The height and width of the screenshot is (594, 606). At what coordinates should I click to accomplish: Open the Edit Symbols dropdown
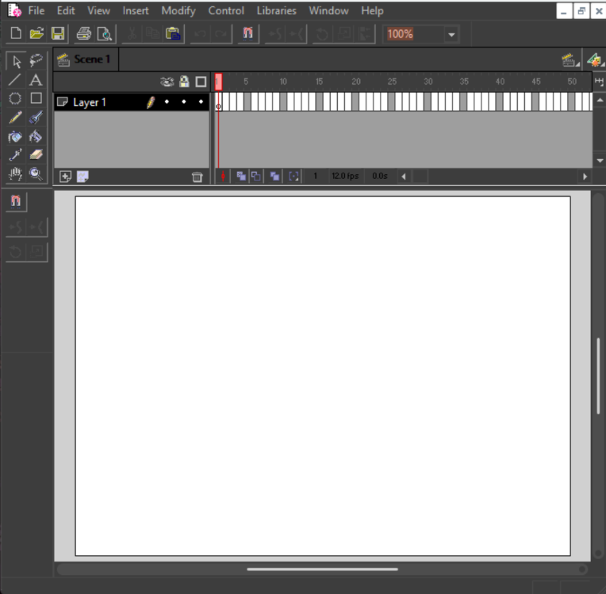[x=594, y=60]
